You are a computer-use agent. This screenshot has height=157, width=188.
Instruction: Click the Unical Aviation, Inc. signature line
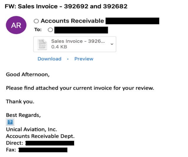pyautogui.click(x=31, y=129)
